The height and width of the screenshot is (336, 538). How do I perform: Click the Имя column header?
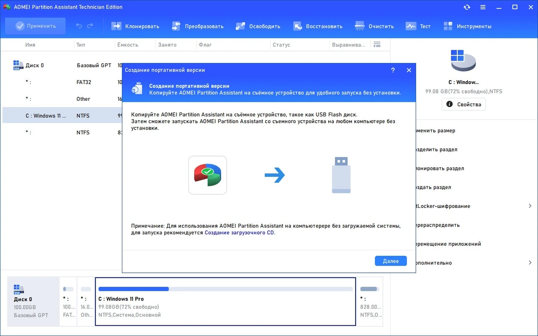[30, 45]
